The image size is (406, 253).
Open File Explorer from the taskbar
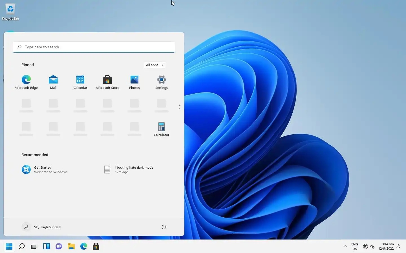pos(71,247)
